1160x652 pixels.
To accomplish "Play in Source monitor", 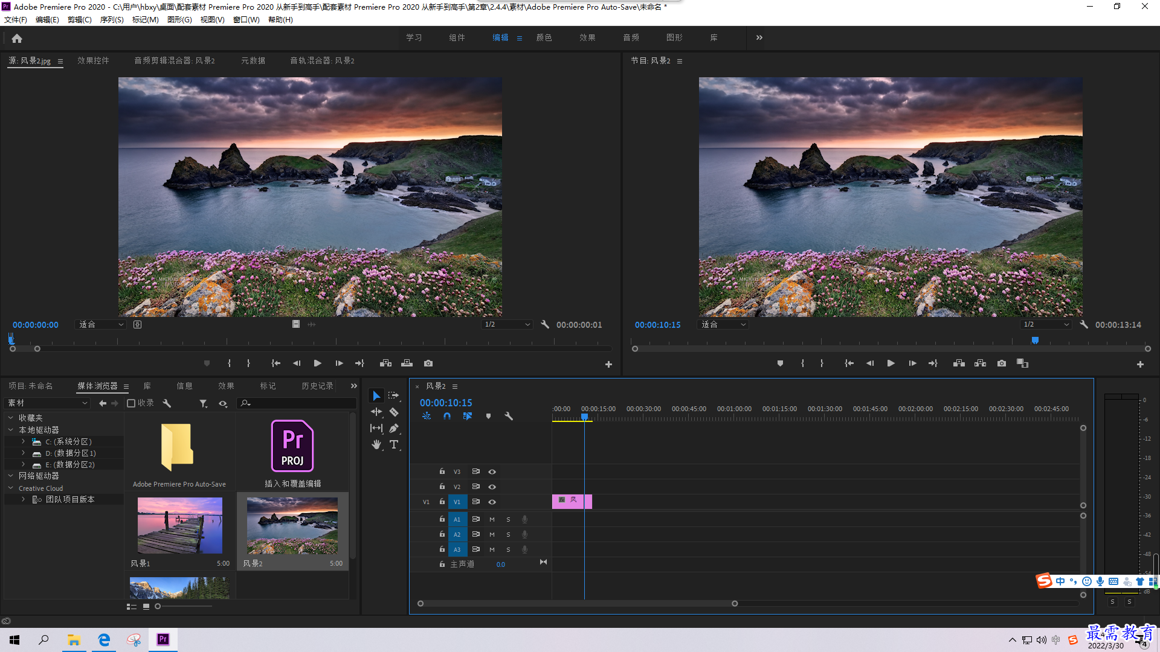I will tap(317, 363).
